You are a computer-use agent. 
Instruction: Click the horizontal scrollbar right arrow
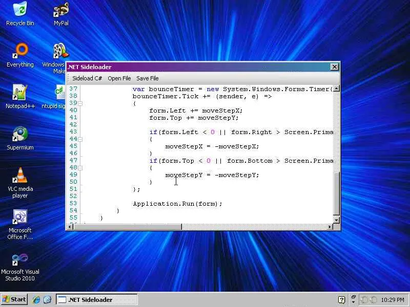[x=330, y=227]
